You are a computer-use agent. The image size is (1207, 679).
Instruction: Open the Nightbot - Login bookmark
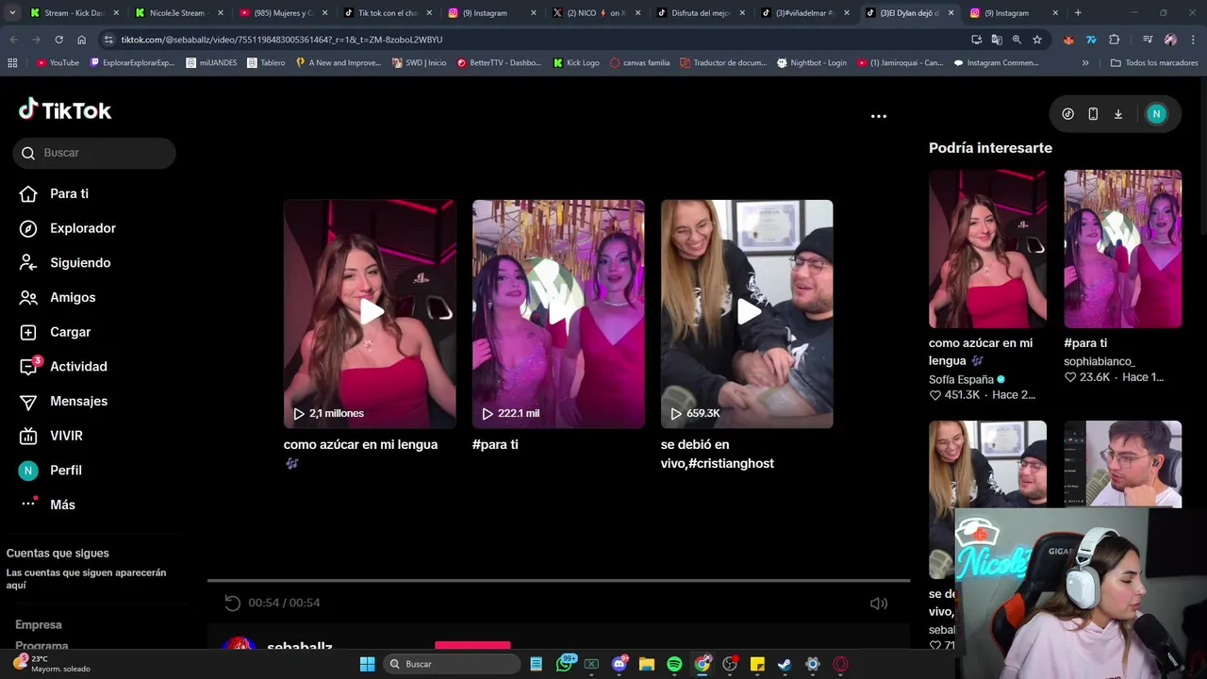(812, 63)
